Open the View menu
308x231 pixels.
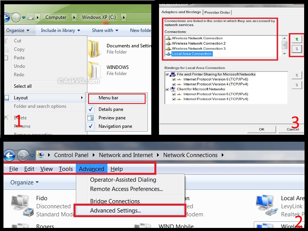(x=47, y=169)
